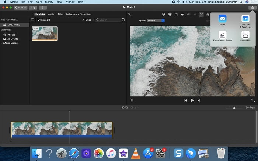This screenshot has width=258, height=161.
Task: Open the Speed Normal dropdown
Action: pos(156,21)
